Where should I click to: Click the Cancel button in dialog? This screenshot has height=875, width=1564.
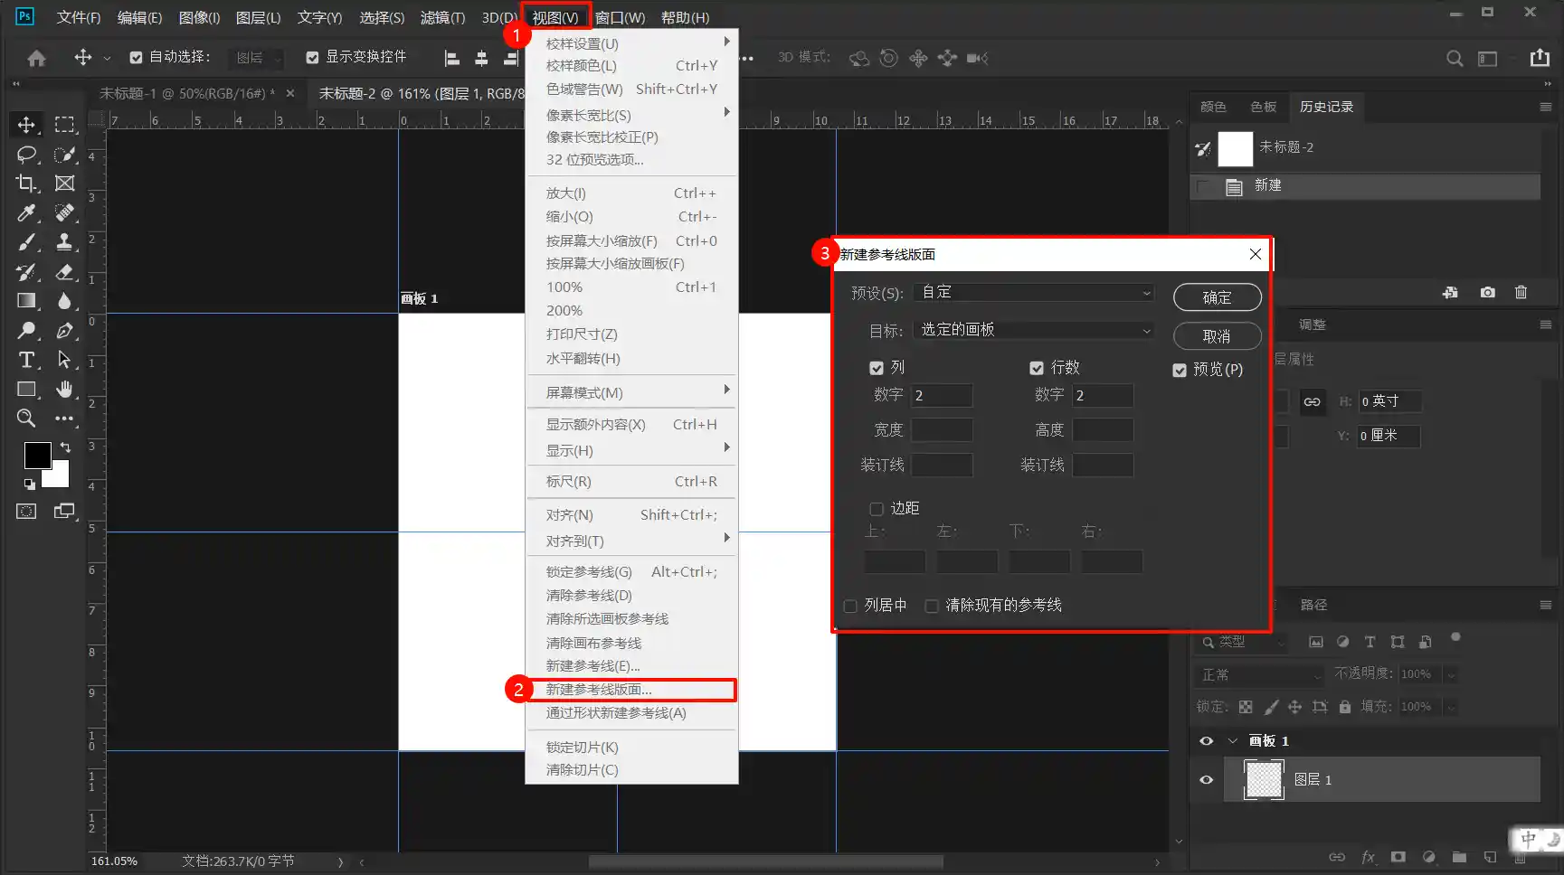[x=1217, y=336]
